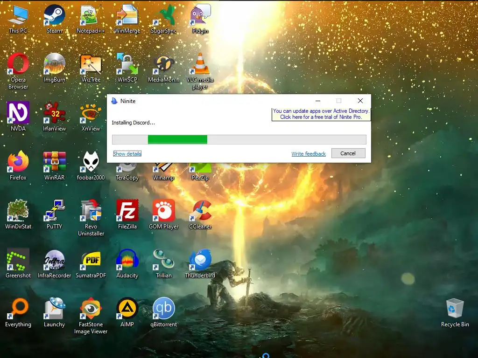This screenshot has width=478, height=358.
Task: Open the Write feedback link
Action: click(x=309, y=154)
